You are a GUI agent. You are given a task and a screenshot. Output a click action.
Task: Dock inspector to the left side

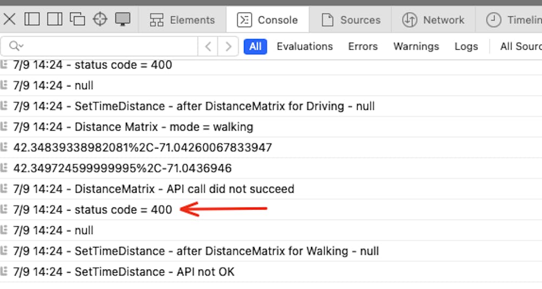click(x=32, y=19)
